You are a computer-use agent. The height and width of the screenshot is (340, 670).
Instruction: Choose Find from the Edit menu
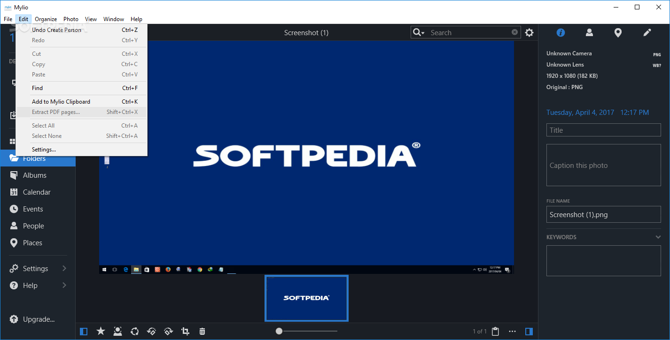coord(81,88)
